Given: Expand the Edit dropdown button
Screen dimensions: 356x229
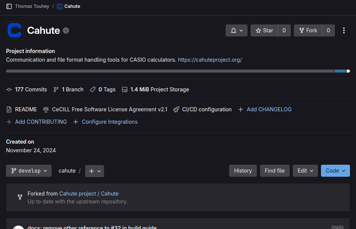Looking at the screenshot, I should click(x=305, y=171).
